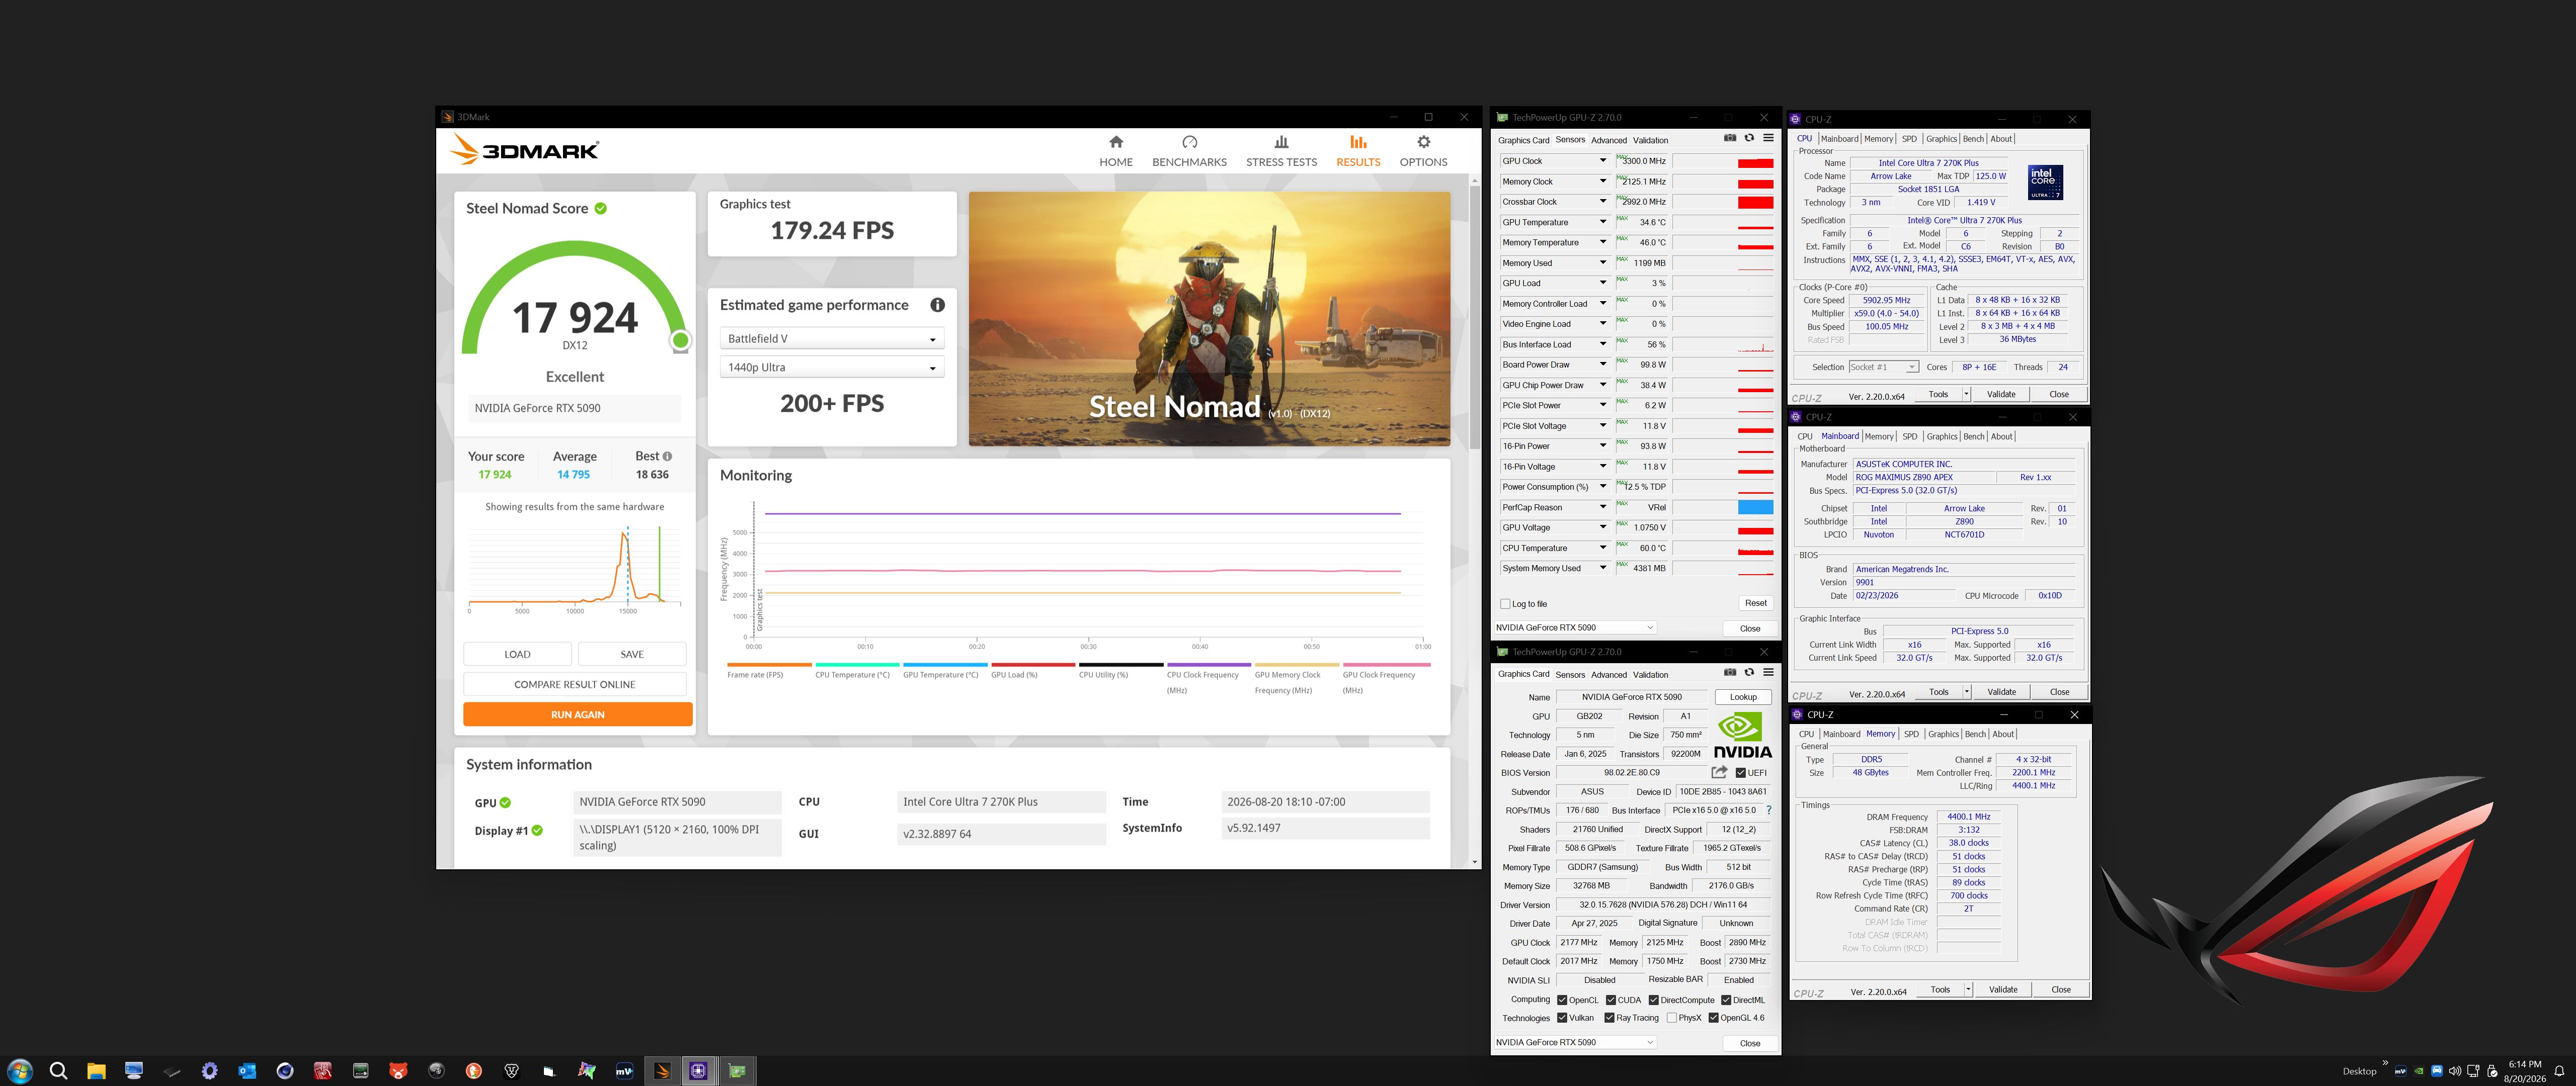
Task: Open DuckDuckGo browser from taskbar
Action: click(x=474, y=1071)
